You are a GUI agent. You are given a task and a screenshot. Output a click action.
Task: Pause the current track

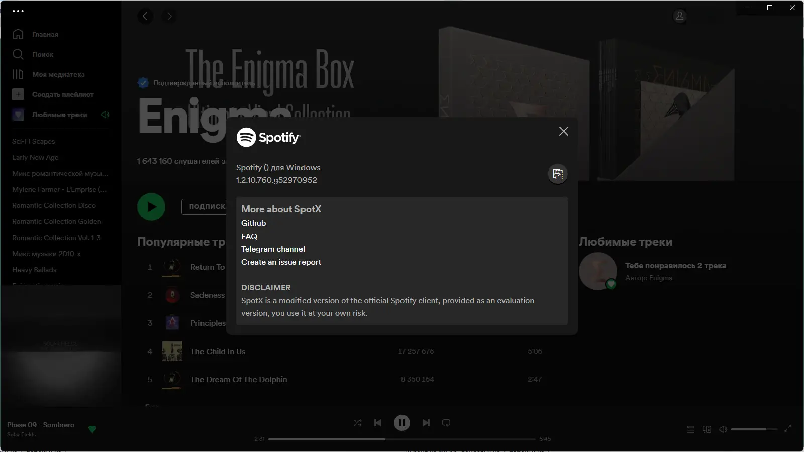click(x=402, y=423)
